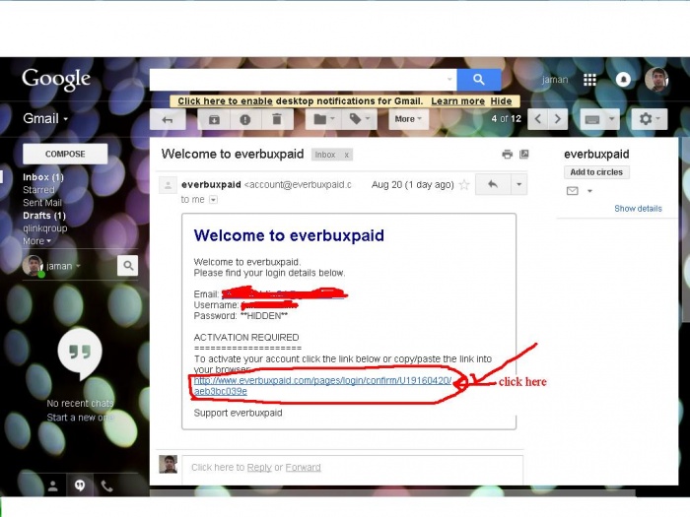Hide the desktop notifications bar
This screenshot has height=517, width=690.
501,101
